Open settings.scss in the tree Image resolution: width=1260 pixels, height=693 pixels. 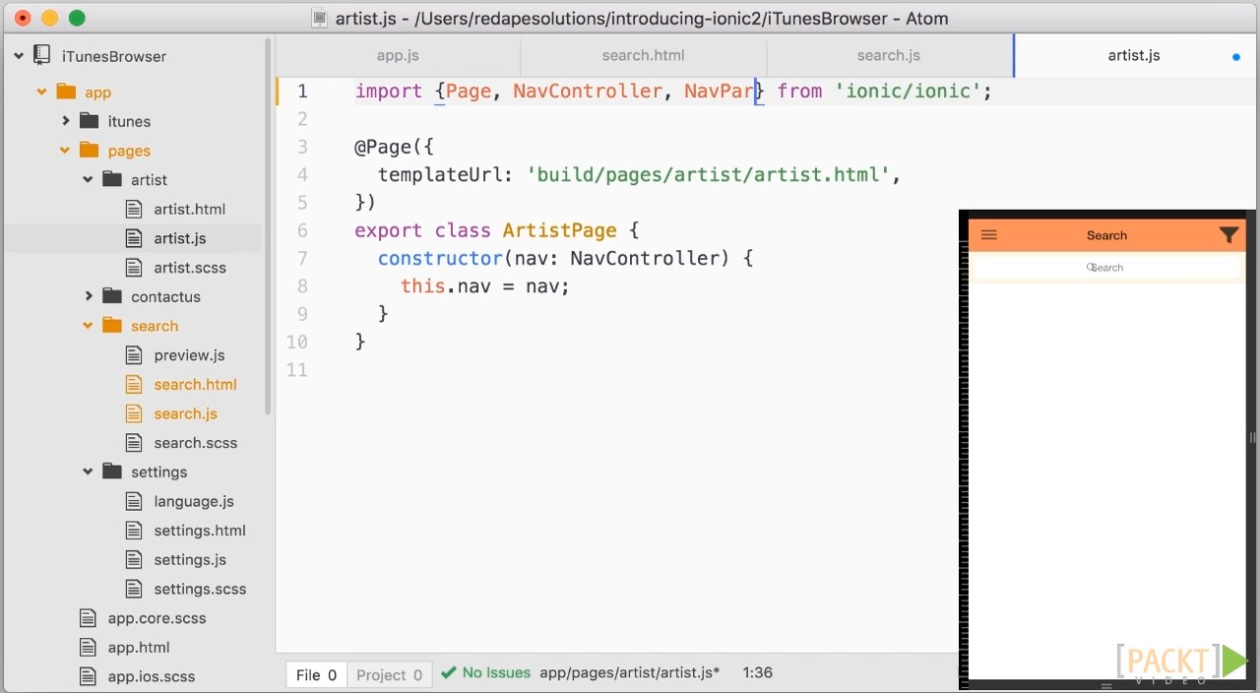pyautogui.click(x=200, y=589)
